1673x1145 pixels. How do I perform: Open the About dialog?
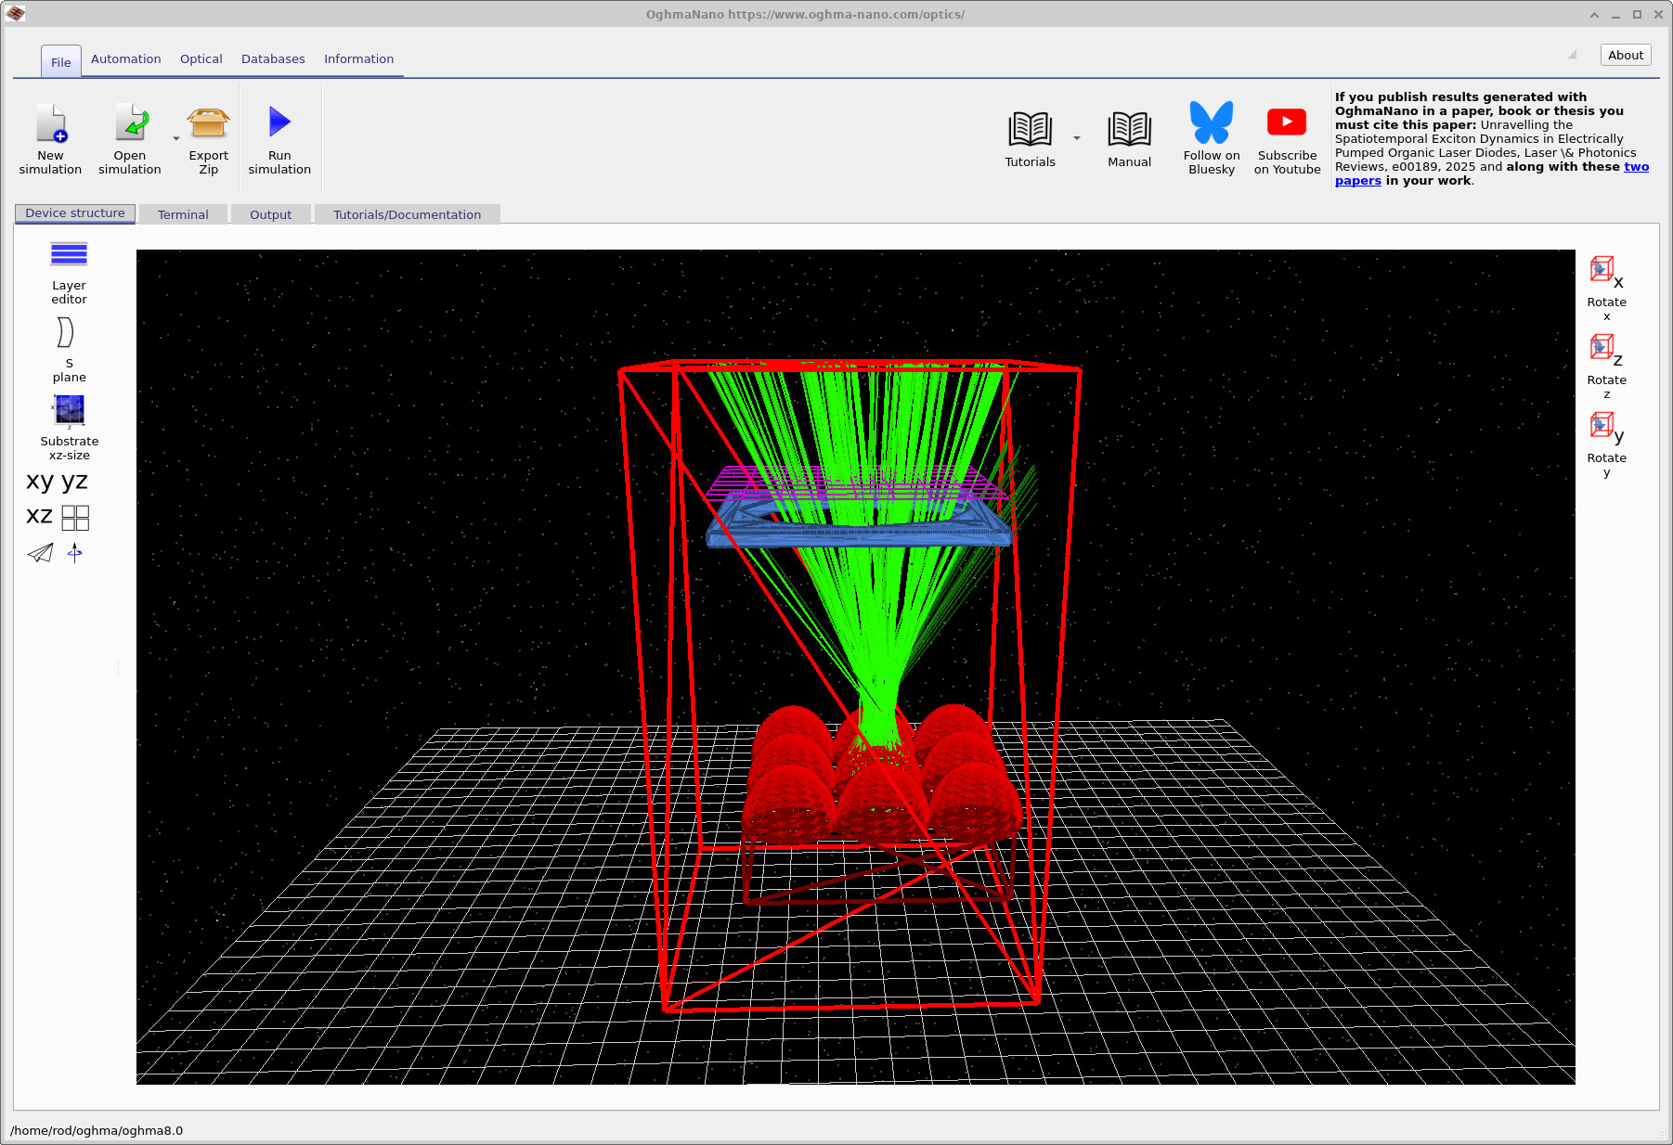click(1625, 55)
